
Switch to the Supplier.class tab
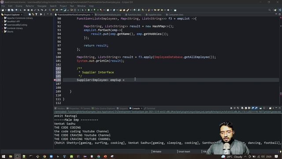coord(154,15)
